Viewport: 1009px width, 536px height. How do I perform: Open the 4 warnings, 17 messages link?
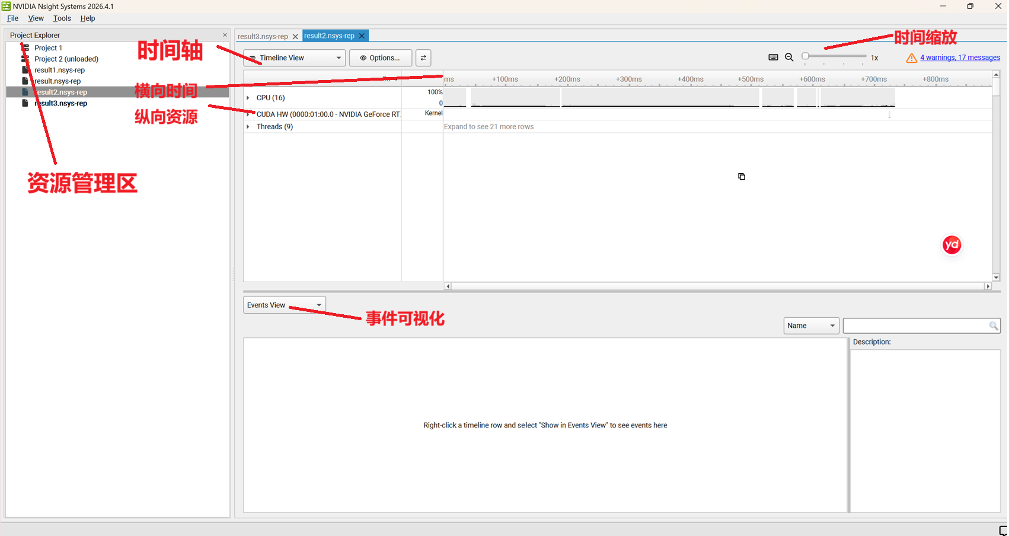(960, 58)
